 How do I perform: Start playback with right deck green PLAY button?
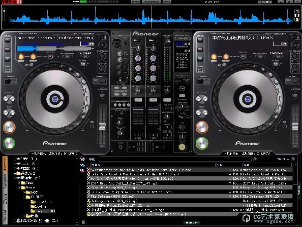(x=202, y=143)
